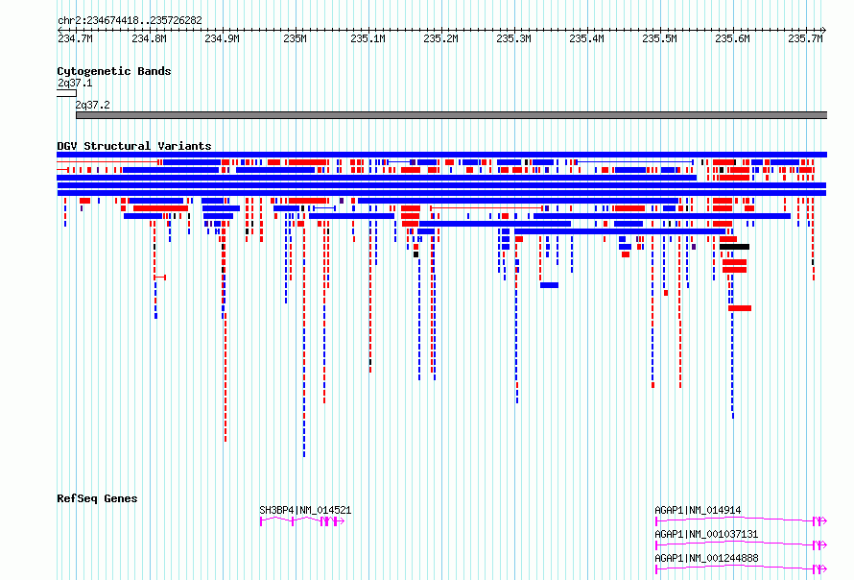Open the AGAP1|NM_001244888 transcript label

click(706, 558)
